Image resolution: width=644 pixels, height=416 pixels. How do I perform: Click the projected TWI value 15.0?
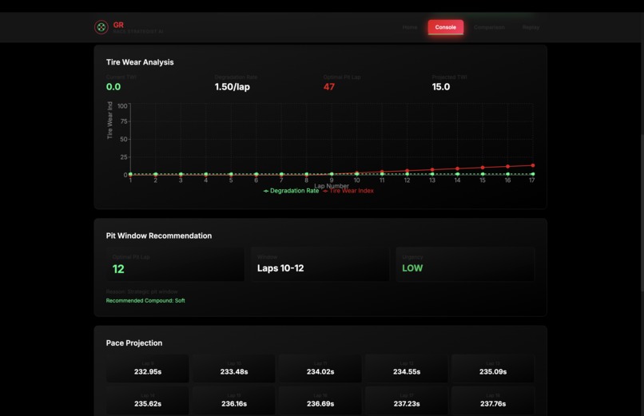(x=441, y=87)
